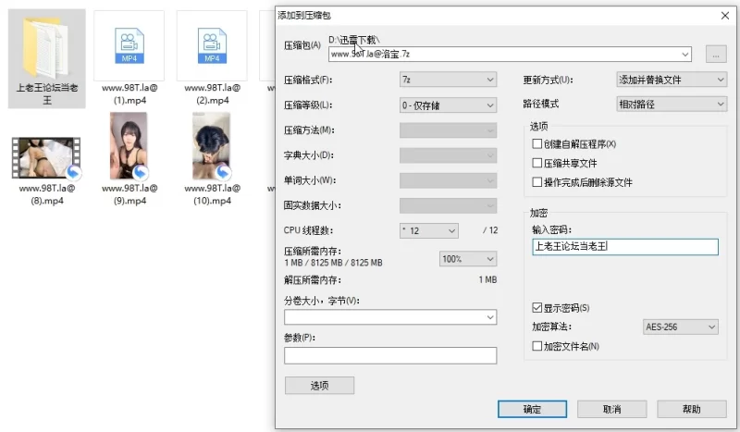Click the D:\迅雷下载\ path text
The image size is (740, 432).
coord(354,40)
